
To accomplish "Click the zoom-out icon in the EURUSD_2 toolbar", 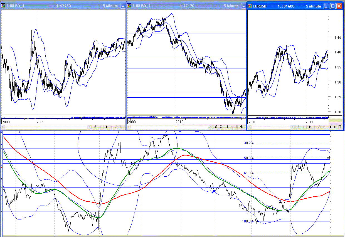I will [x=237, y=127].
